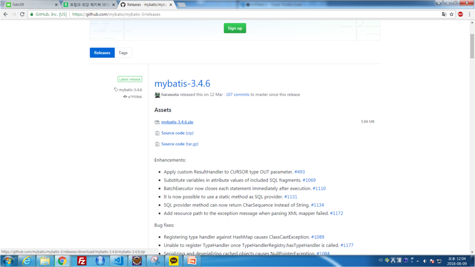Open issue #1177 link
475x267 pixels.
coord(347,245)
